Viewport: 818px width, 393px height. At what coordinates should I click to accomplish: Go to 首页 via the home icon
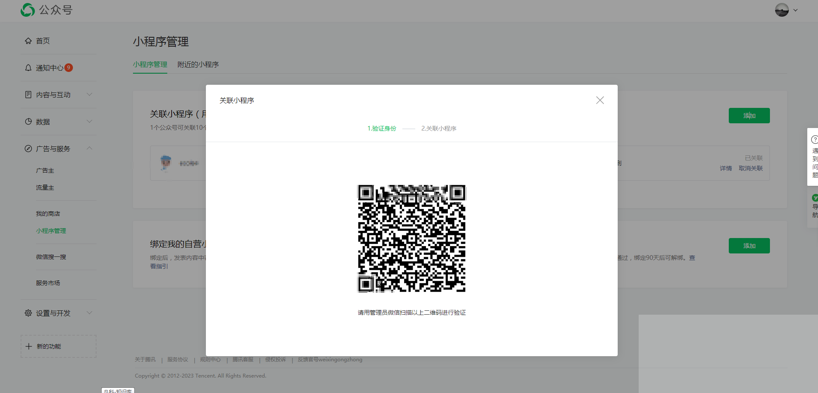click(28, 41)
